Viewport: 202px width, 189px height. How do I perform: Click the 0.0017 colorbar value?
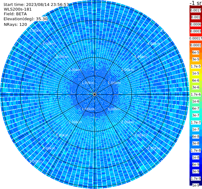pos(196,10)
